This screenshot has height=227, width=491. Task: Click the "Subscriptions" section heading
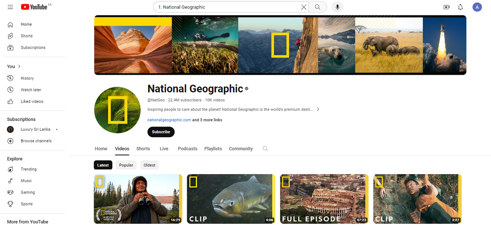click(x=21, y=119)
